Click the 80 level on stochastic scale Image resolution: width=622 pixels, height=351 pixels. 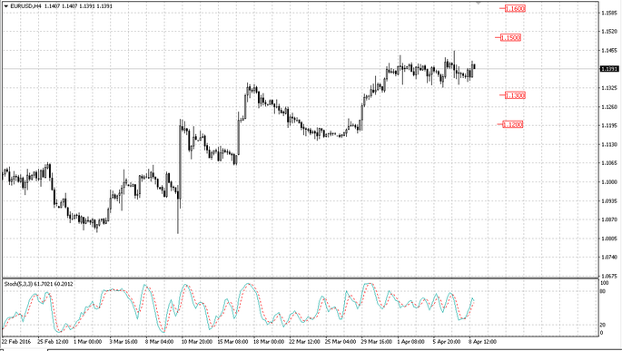[603, 291]
